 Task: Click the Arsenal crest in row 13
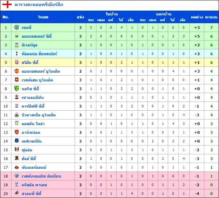pos(17,132)
